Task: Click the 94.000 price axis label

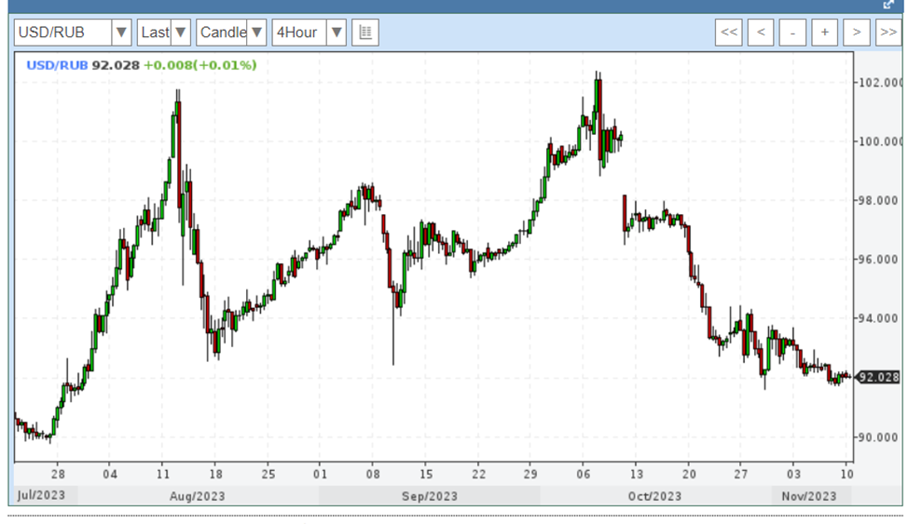Action: pos(880,318)
